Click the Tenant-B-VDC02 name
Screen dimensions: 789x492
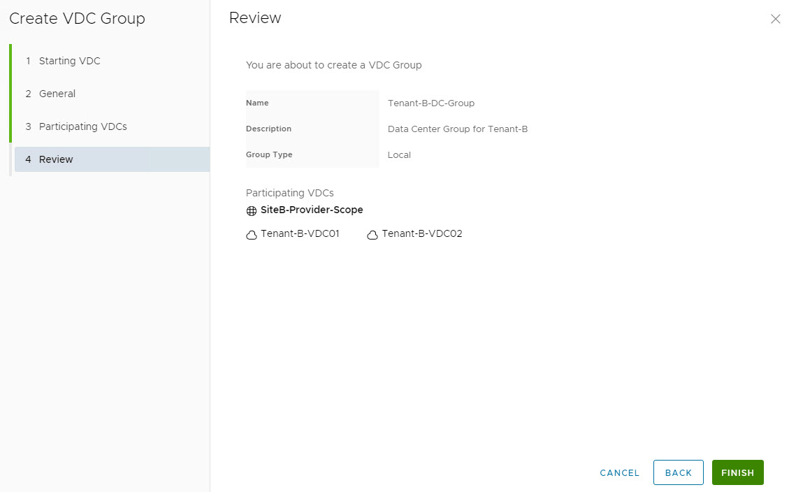[422, 234]
